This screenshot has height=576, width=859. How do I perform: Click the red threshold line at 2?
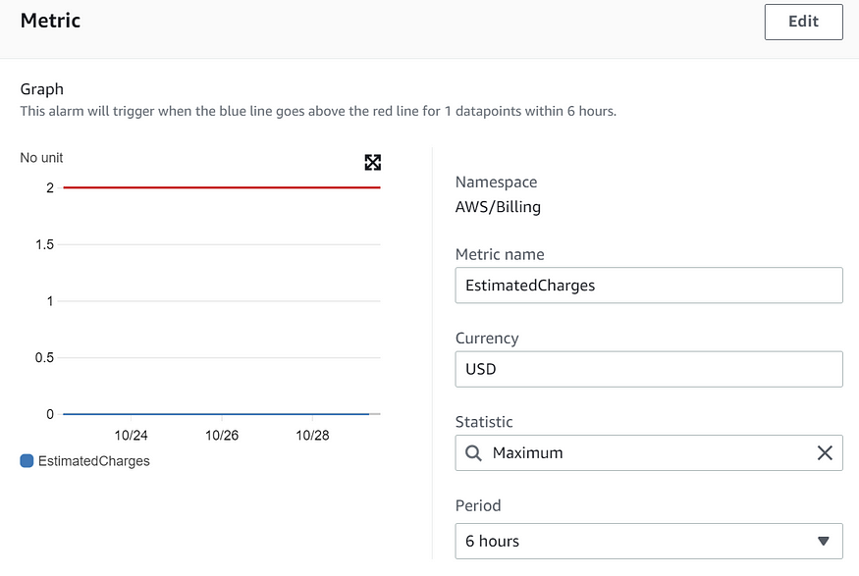click(221, 187)
